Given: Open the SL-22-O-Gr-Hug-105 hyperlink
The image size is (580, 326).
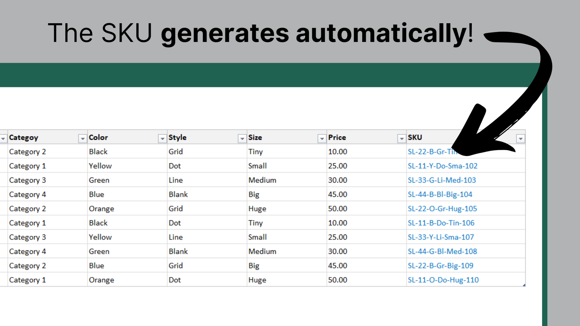Looking at the screenshot, I should pos(442,208).
